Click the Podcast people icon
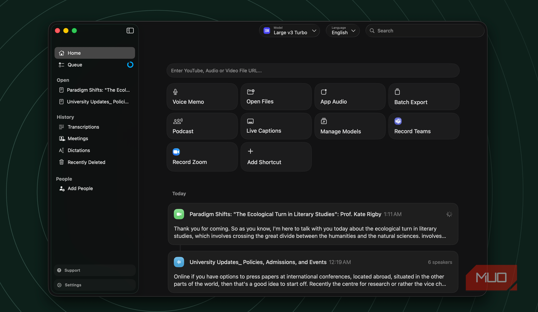538x312 pixels. pos(178,121)
